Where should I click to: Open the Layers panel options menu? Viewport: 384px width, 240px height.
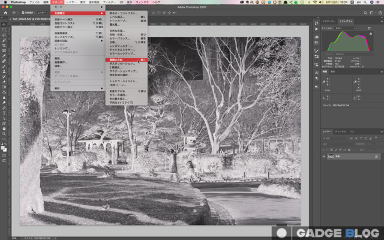click(382, 132)
